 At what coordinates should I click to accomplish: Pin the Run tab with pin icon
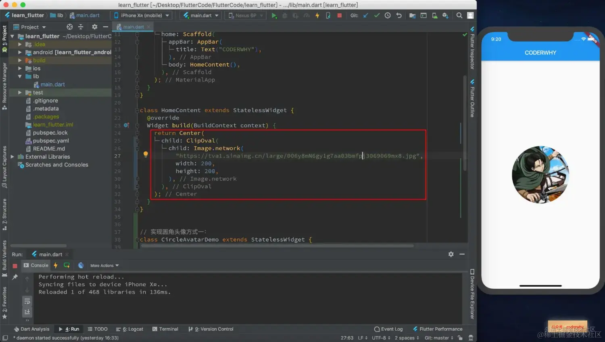[x=15, y=277]
